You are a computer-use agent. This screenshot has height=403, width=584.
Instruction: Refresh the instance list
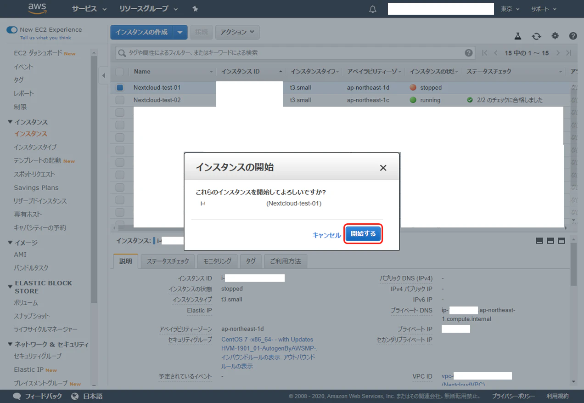pos(536,36)
